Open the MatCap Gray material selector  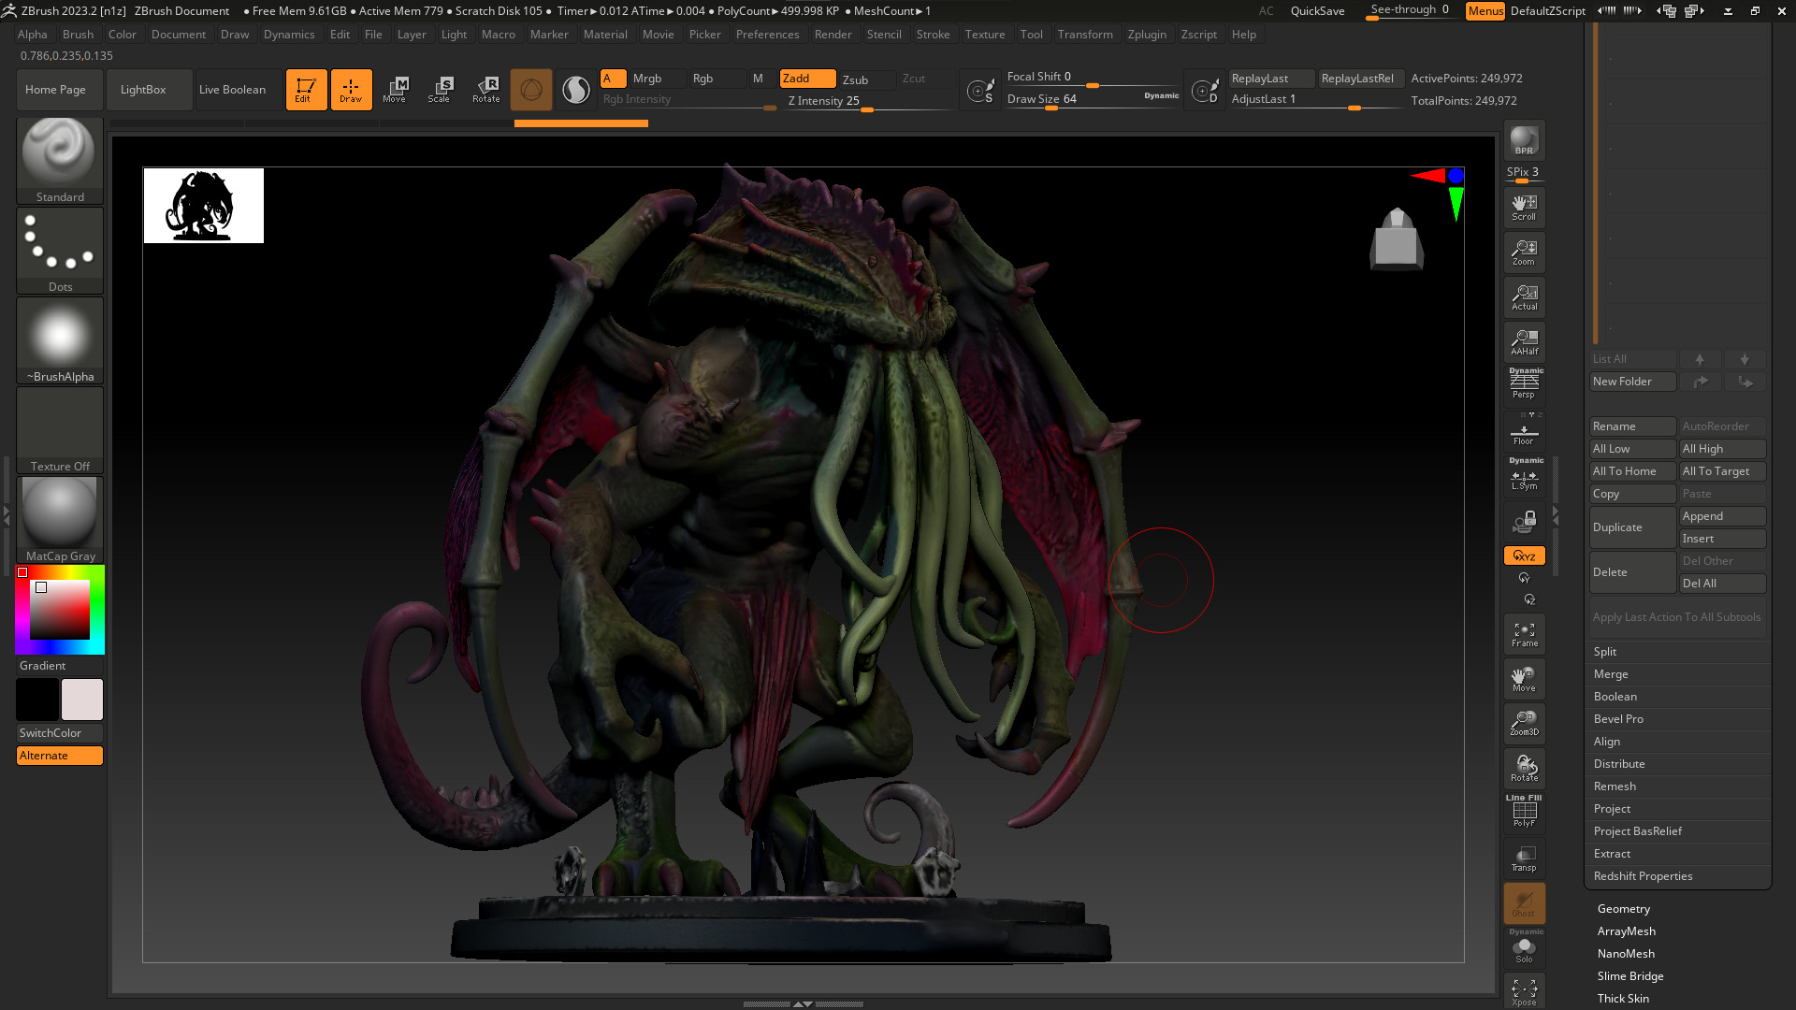click(60, 519)
